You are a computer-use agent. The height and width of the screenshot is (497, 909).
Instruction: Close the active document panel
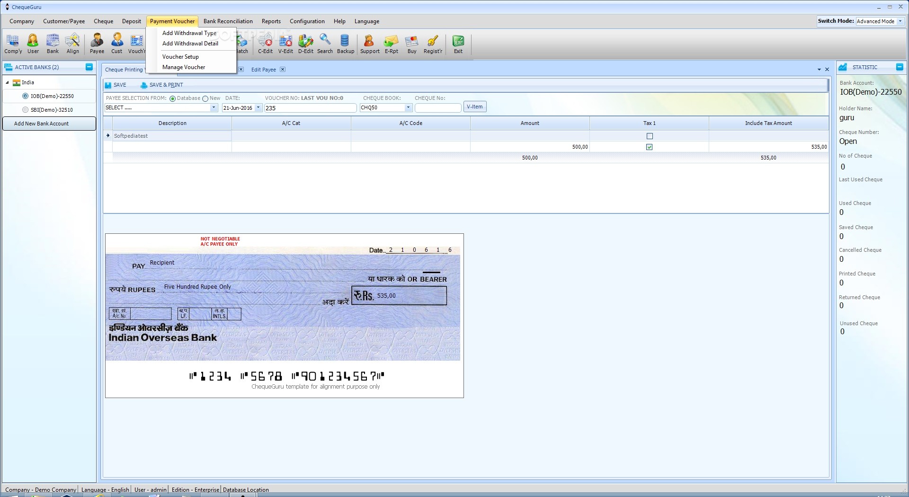(x=827, y=70)
